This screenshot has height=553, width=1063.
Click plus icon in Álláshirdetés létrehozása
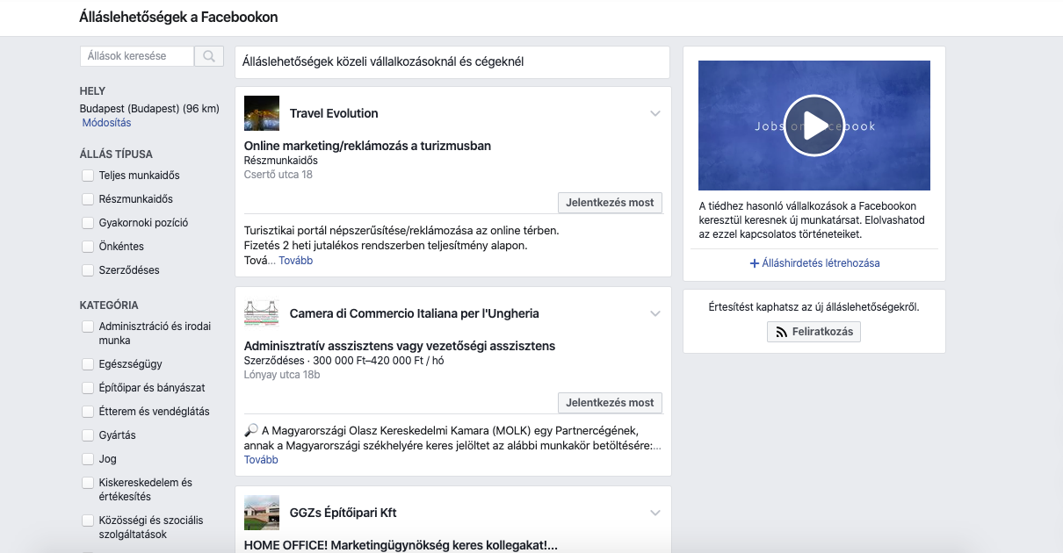coord(754,263)
